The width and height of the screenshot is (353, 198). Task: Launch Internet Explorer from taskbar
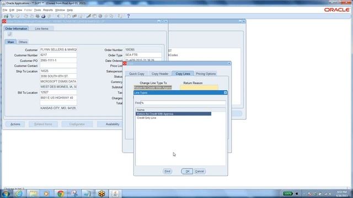coord(19,194)
